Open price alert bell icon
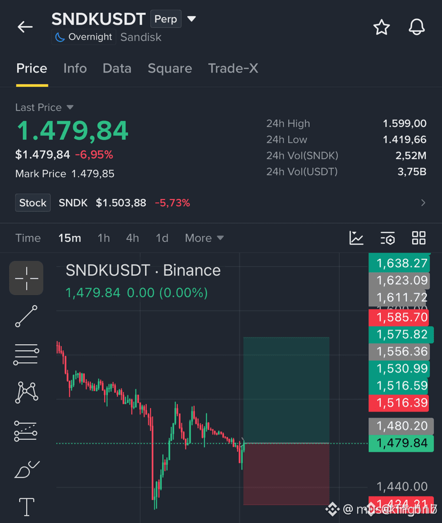 pos(417,27)
